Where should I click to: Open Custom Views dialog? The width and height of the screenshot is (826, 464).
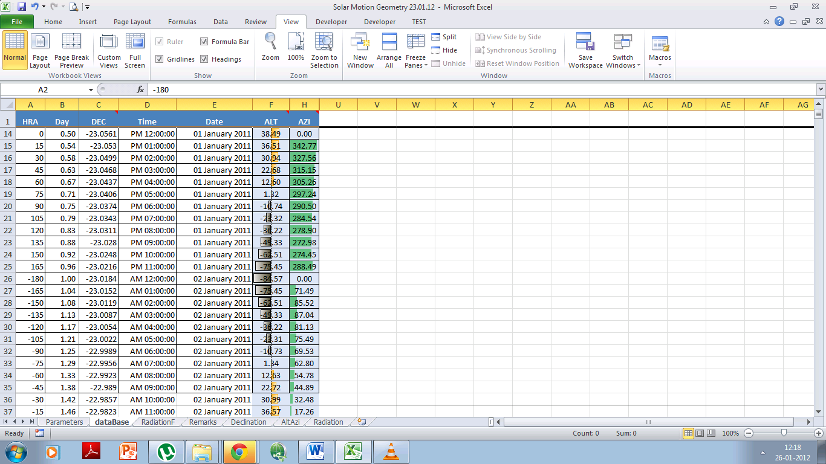pos(109,50)
